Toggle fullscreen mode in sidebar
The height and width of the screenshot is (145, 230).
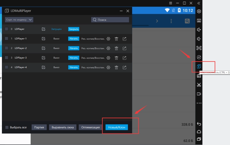(199, 48)
